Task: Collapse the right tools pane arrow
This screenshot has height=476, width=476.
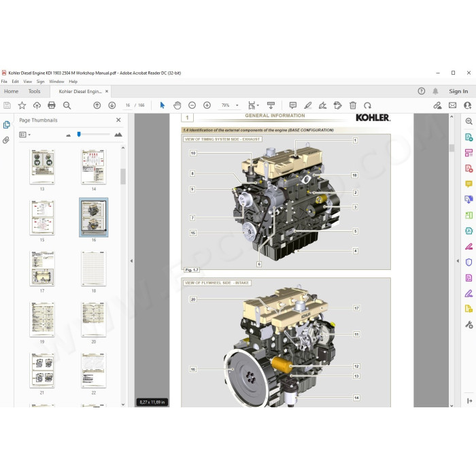Action: coord(458,260)
